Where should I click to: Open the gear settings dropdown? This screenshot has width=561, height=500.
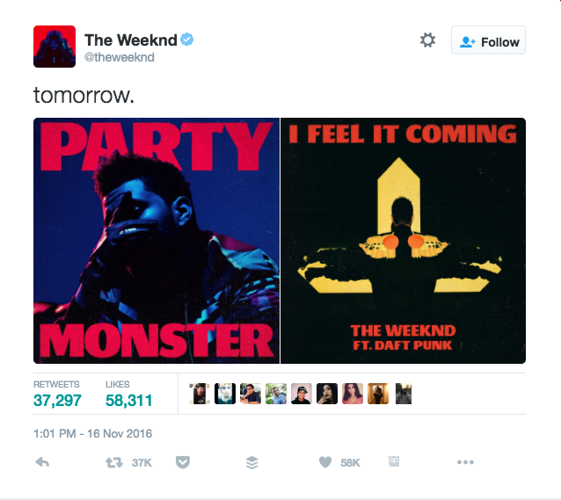[427, 40]
